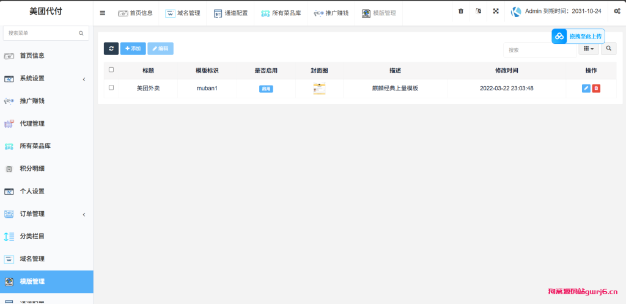The image size is (626, 304).
Task: Click 代理管理 icon in sidebar
Action: [x=9, y=124]
